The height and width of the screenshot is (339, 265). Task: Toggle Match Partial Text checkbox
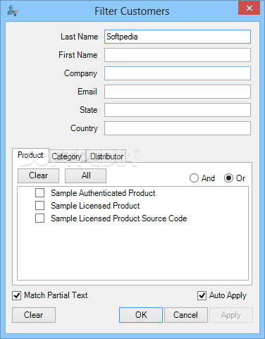tap(17, 295)
